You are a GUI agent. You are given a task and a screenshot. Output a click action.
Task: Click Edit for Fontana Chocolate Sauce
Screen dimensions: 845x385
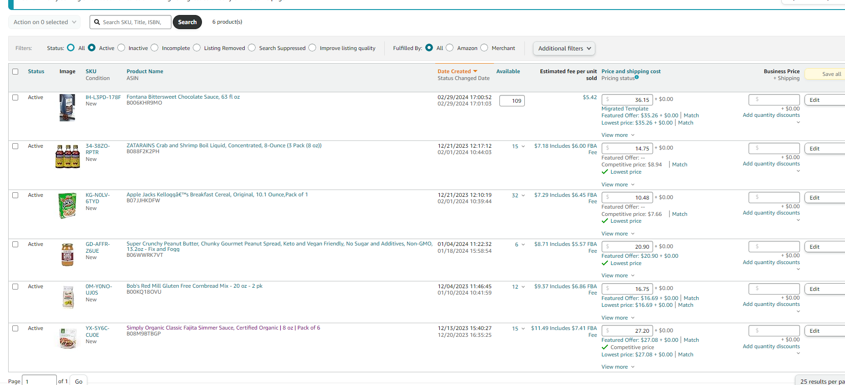click(824, 100)
